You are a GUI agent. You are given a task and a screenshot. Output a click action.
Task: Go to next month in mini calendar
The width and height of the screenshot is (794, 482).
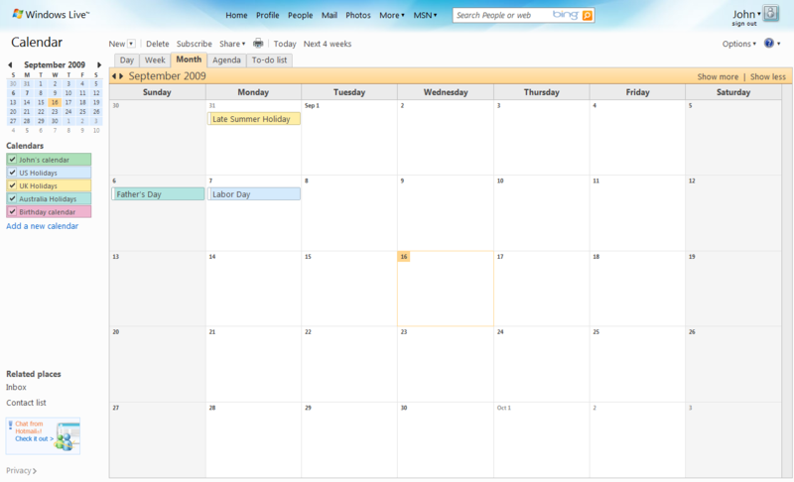point(99,64)
